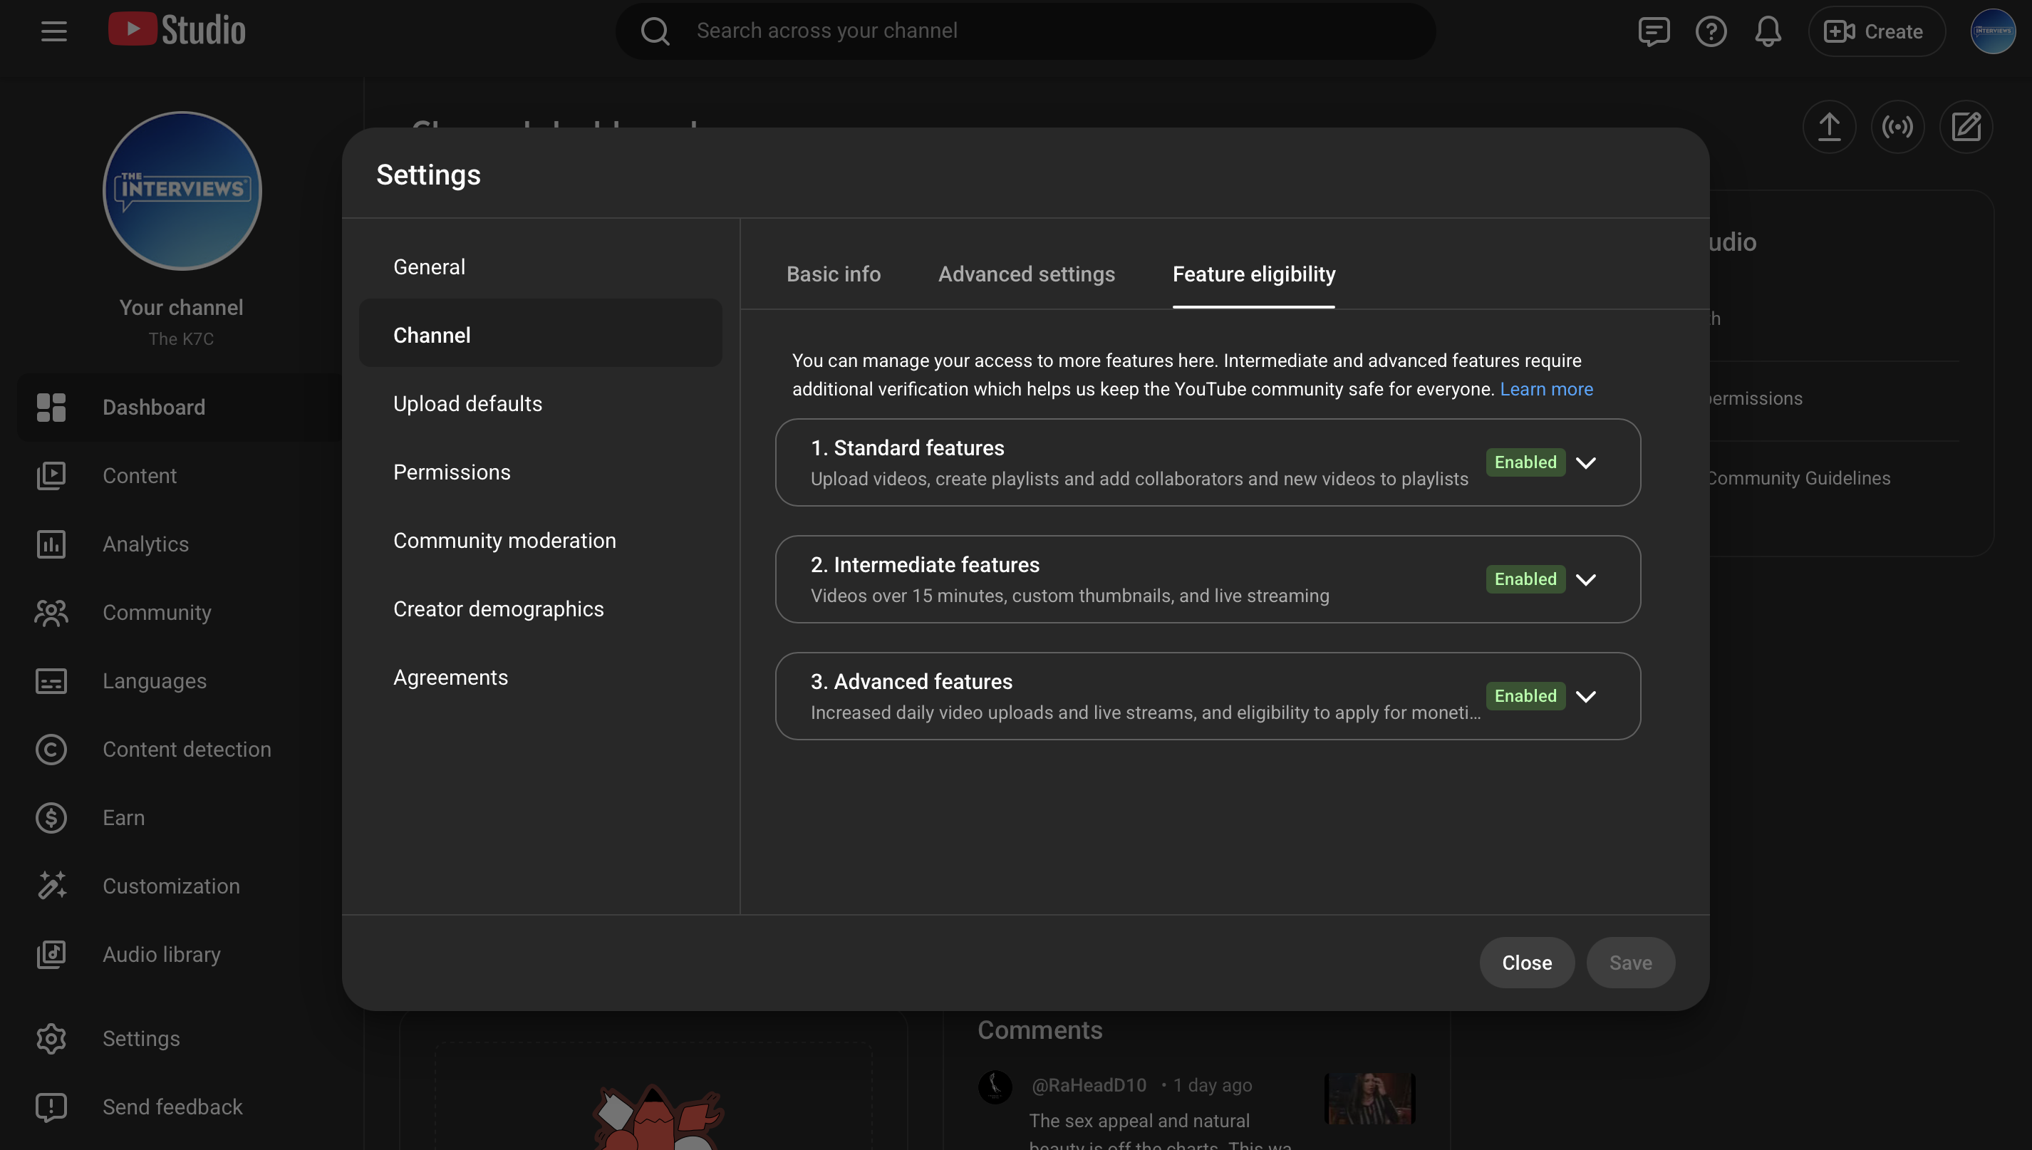Click the YouTube Studio logo
The height and width of the screenshot is (1150, 2032).
[x=177, y=30]
